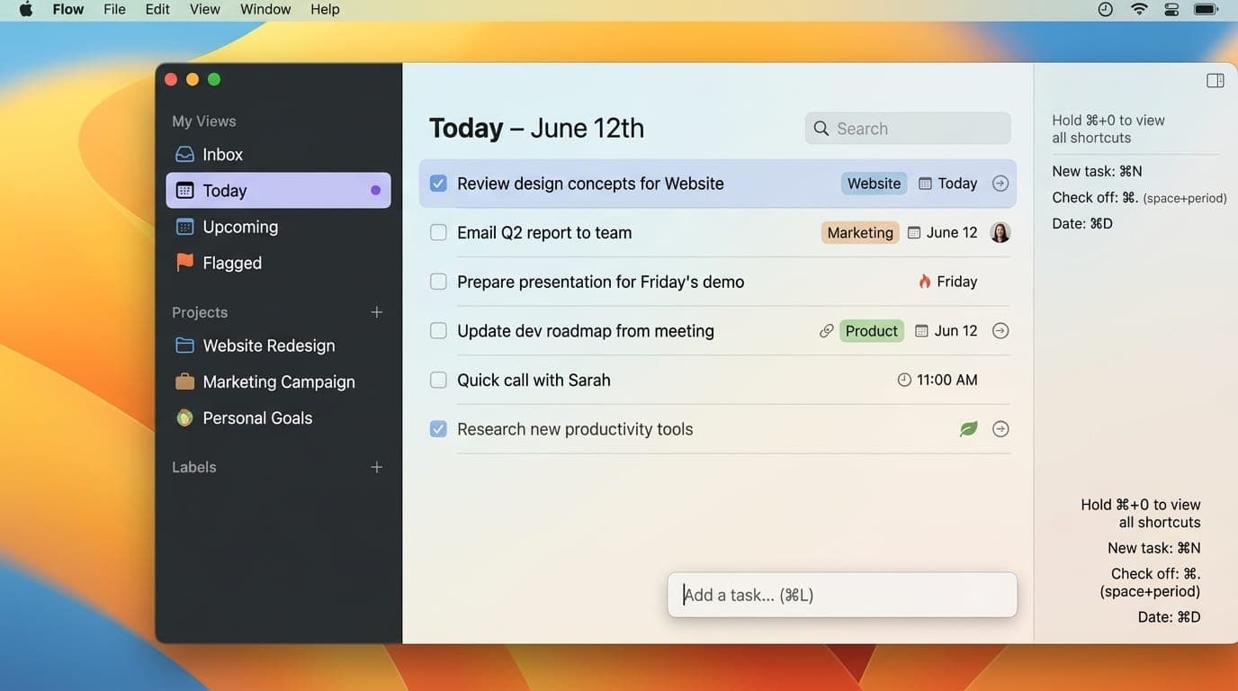Focus the Search field
This screenshot has height=691, width=1238.
[908, 129]
